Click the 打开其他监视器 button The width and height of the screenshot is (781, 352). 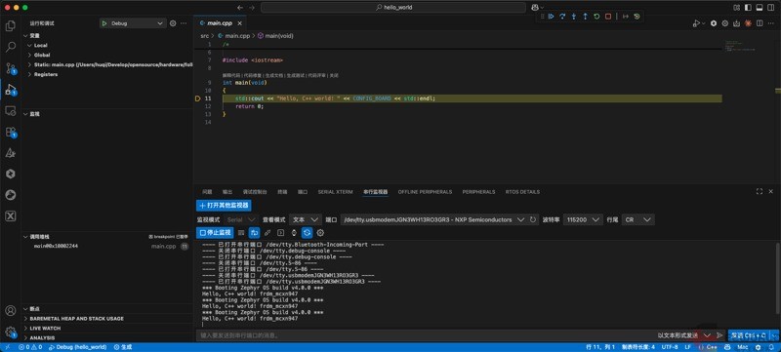tap(224, 206)
